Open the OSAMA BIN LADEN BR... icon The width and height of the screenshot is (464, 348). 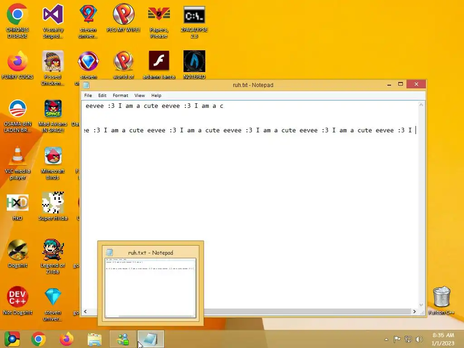coord(17,116)
